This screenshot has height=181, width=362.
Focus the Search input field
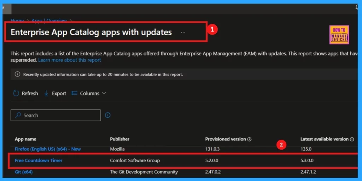click(56, 115)
